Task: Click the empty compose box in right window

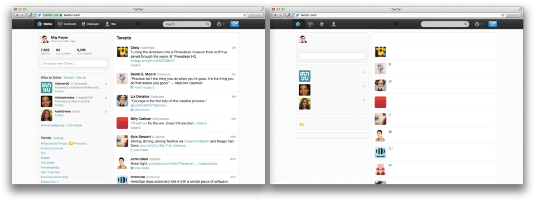Action: coord(332,56)
